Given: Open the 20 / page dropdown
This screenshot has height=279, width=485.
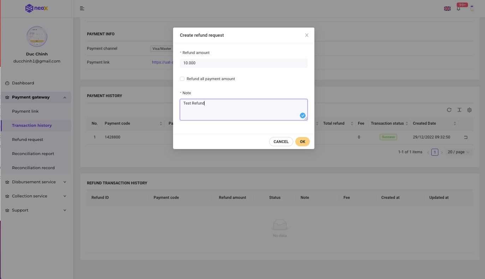Looking at the screenshot, I should click(459, 152).
